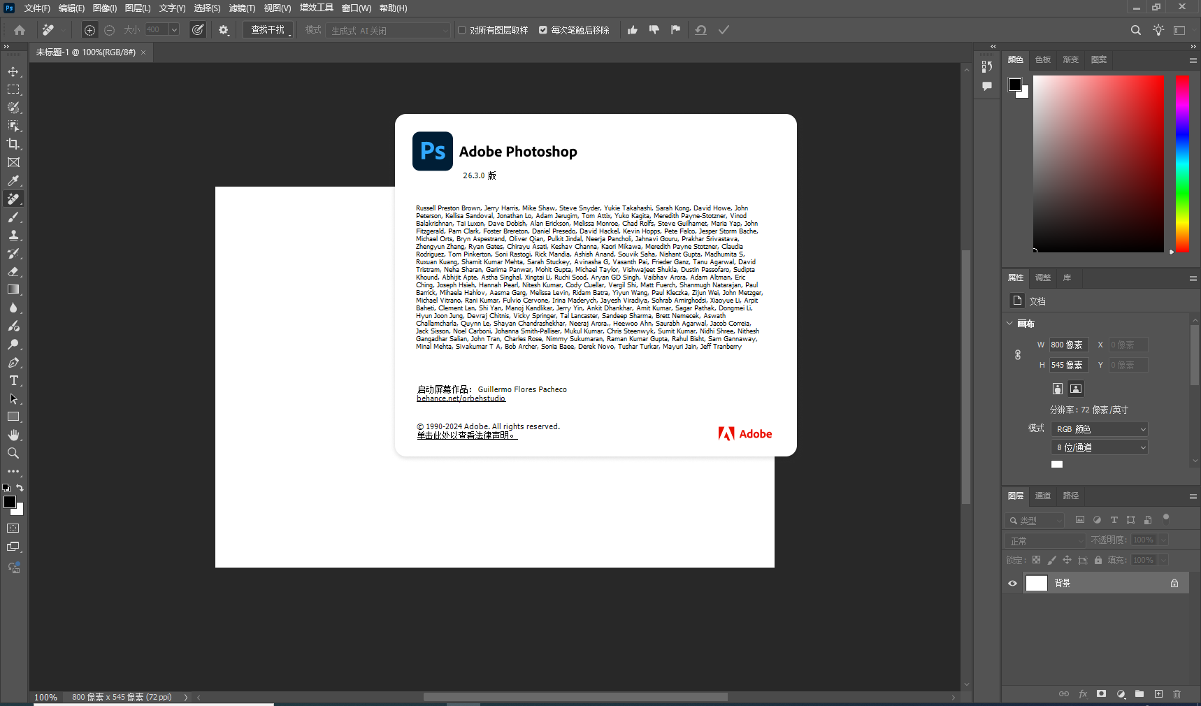Screen dimensions: 1201x706
Task: Switch to the 调整 tab
Action: 1043,278
